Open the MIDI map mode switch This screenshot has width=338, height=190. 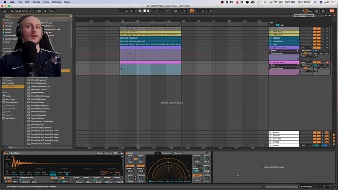(316, 11)
